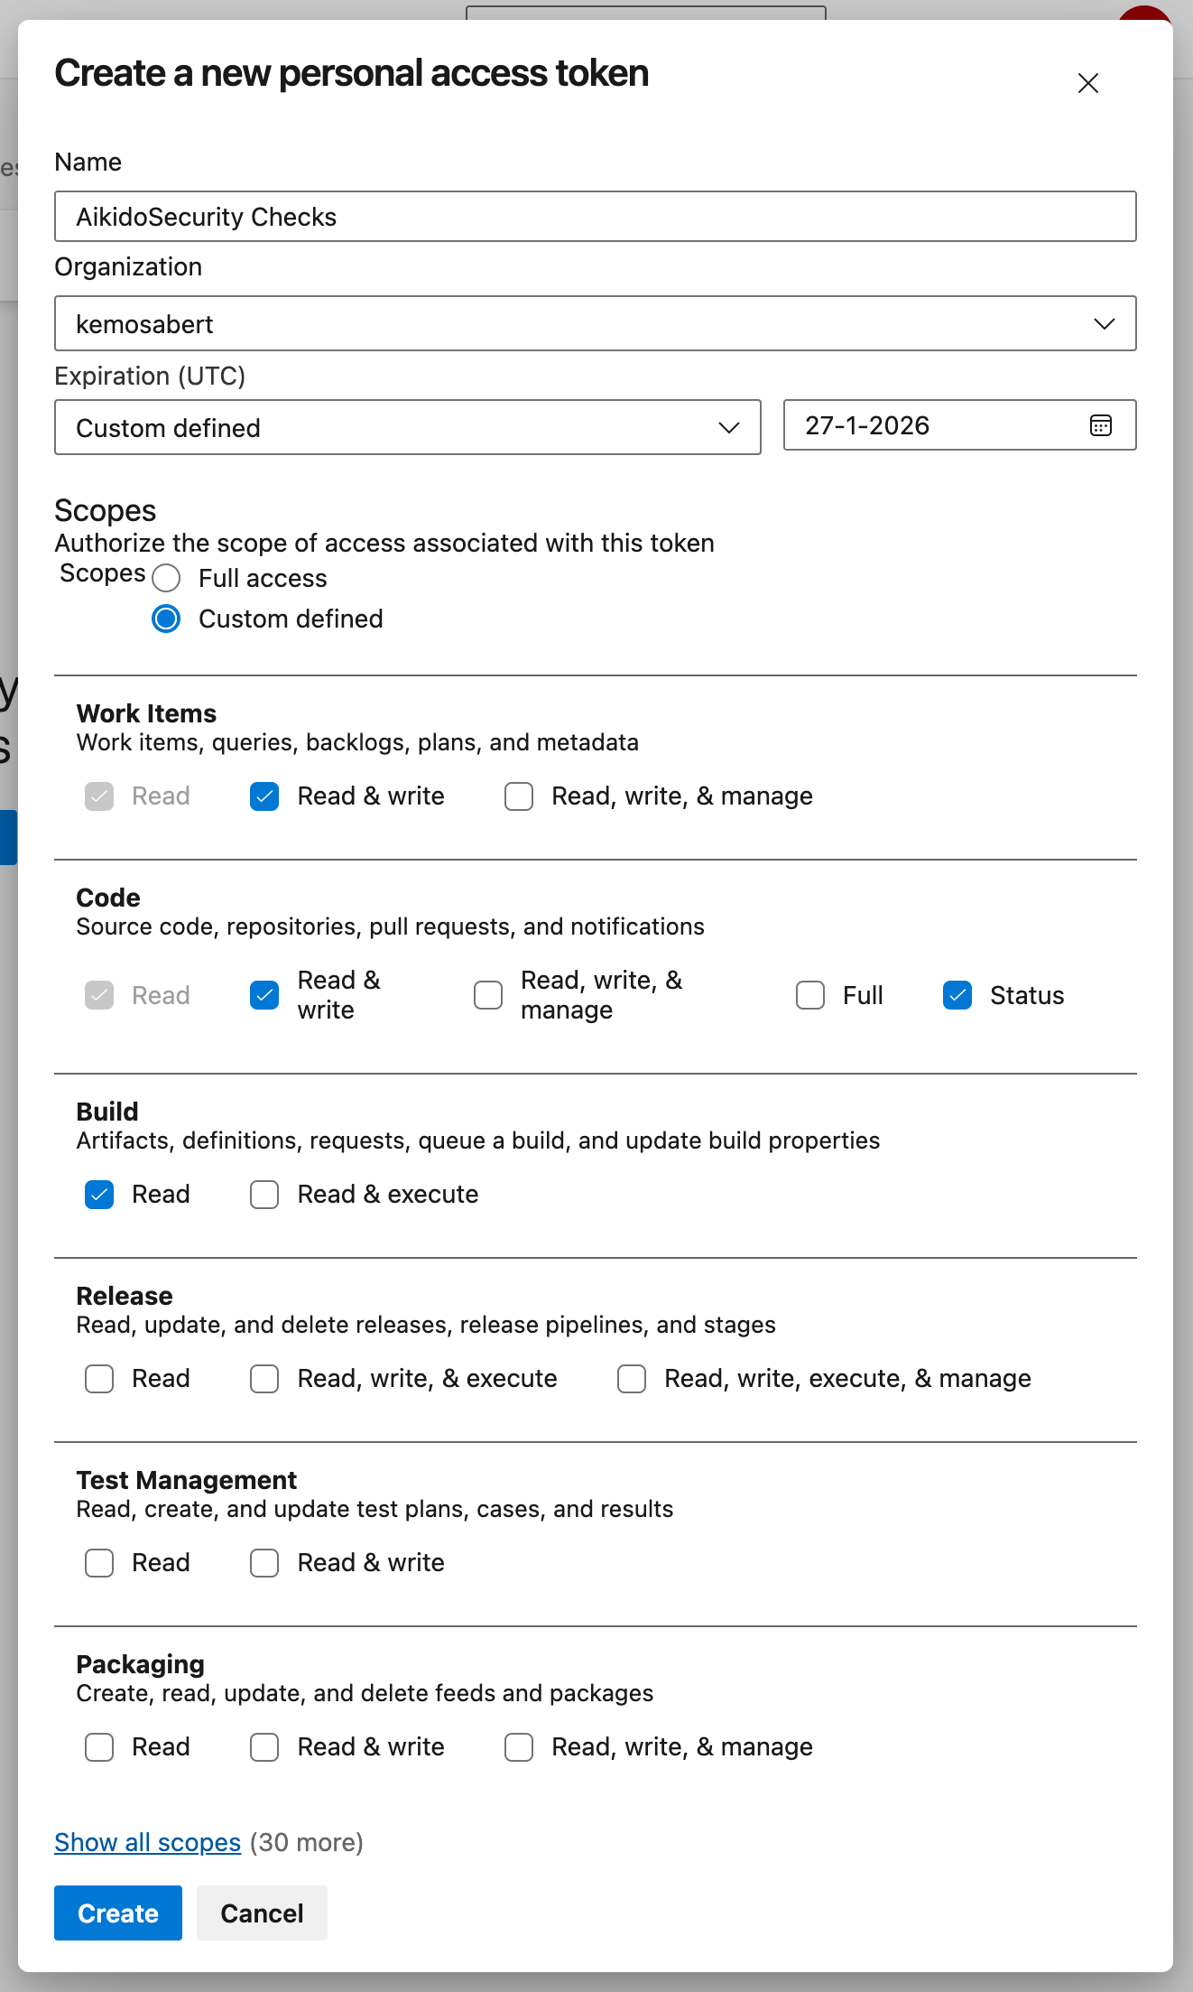Check Test Management Read checkbox
This screenshot has width=1193, height=1992.
pyautogui.click(x=99, y=1563)
